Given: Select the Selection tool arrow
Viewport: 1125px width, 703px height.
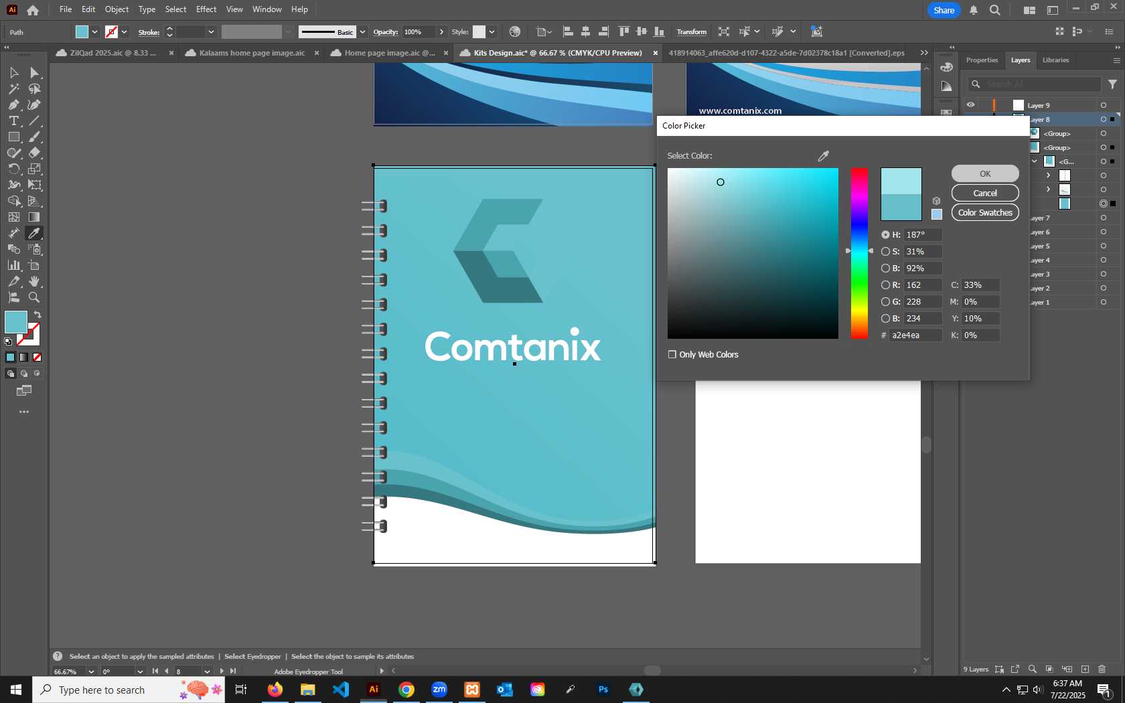Looking at the screenshot, I should point(13,72).
